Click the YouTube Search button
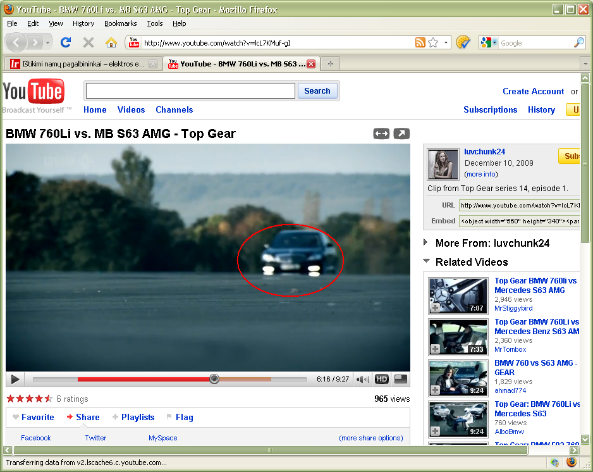This screenshot has width=593, height=472. tap(317, 91)
